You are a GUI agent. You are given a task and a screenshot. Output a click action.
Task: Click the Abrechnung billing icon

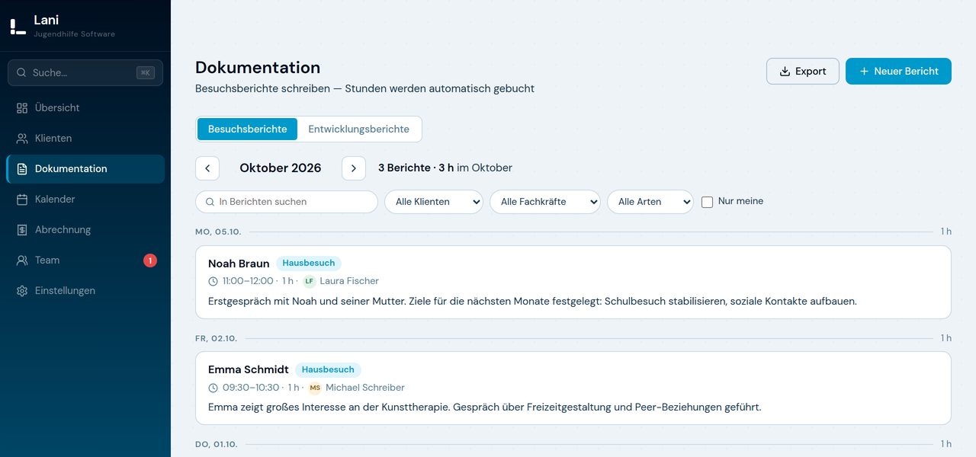22,230
